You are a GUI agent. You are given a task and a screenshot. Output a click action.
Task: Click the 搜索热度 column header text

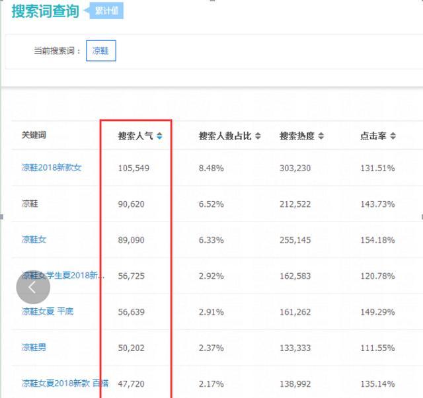tap(297, 136)
